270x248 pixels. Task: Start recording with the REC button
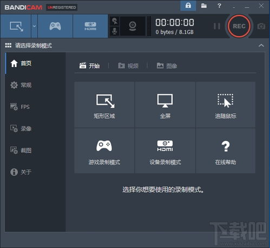pyautogui.click(x=239, y=26)
